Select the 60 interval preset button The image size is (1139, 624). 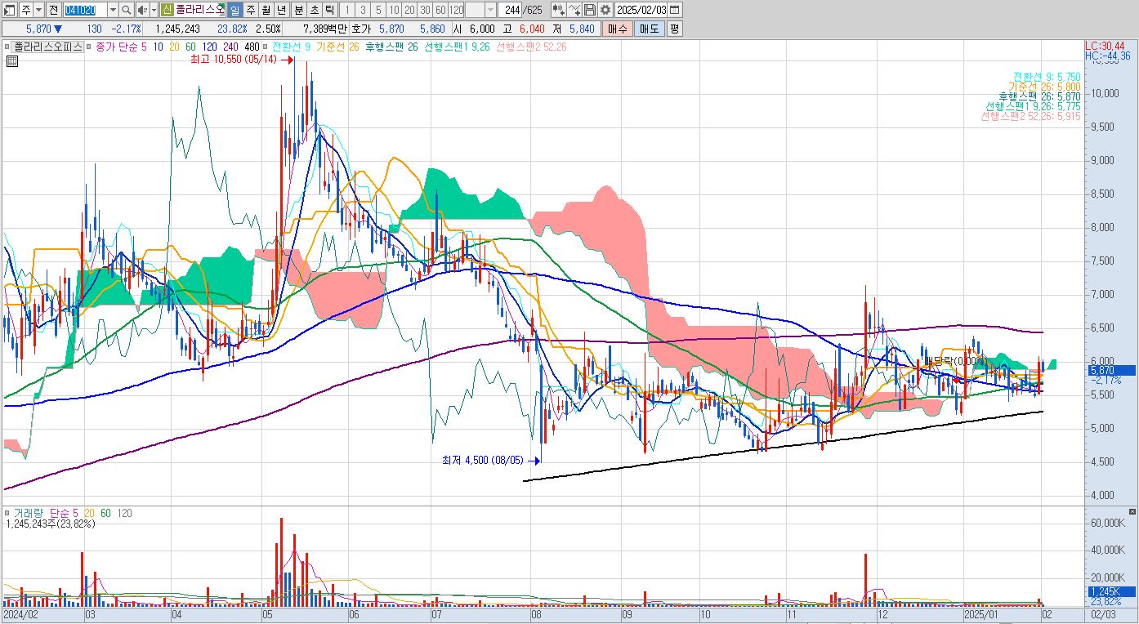click(440, 10)
